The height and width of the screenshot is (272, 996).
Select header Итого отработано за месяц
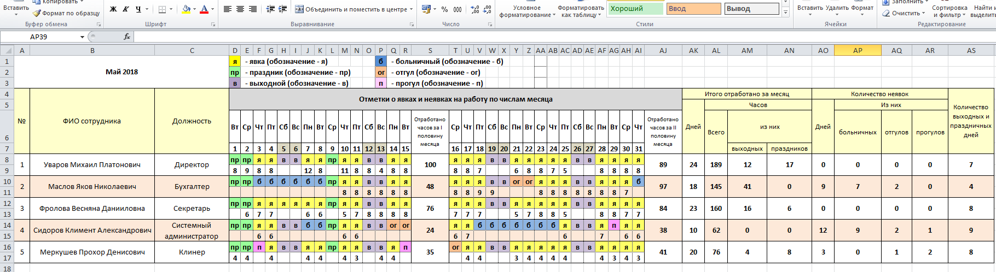pyautogui.click(x=747, y=94)
